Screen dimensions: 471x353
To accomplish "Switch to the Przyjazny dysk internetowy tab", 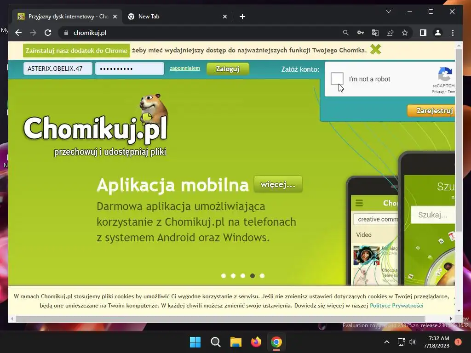I will [x=67, y=17].
